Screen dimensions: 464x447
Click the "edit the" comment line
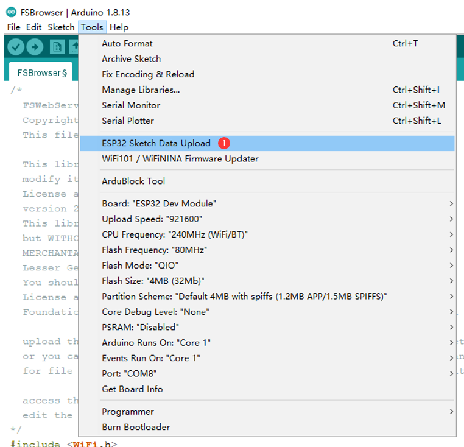(x=47, y=415)
